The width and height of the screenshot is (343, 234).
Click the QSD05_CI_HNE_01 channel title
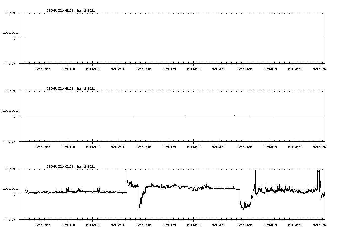(60, 11)
